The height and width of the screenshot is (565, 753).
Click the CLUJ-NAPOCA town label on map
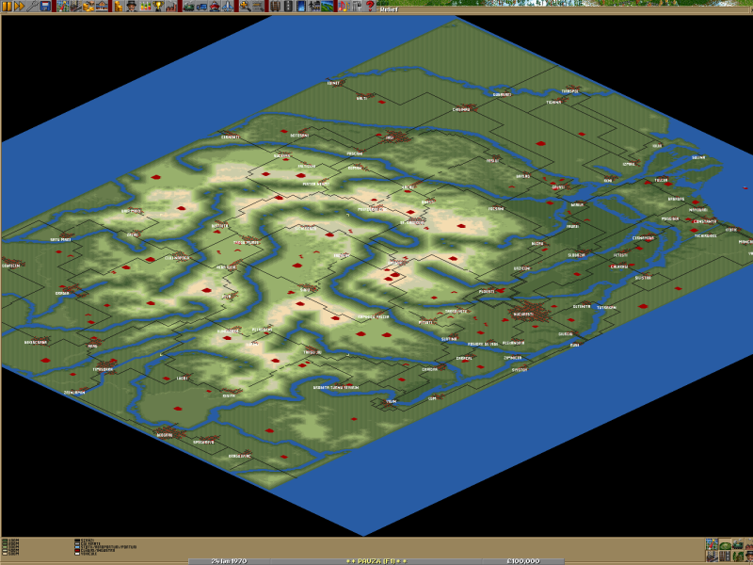pos(177,257)
